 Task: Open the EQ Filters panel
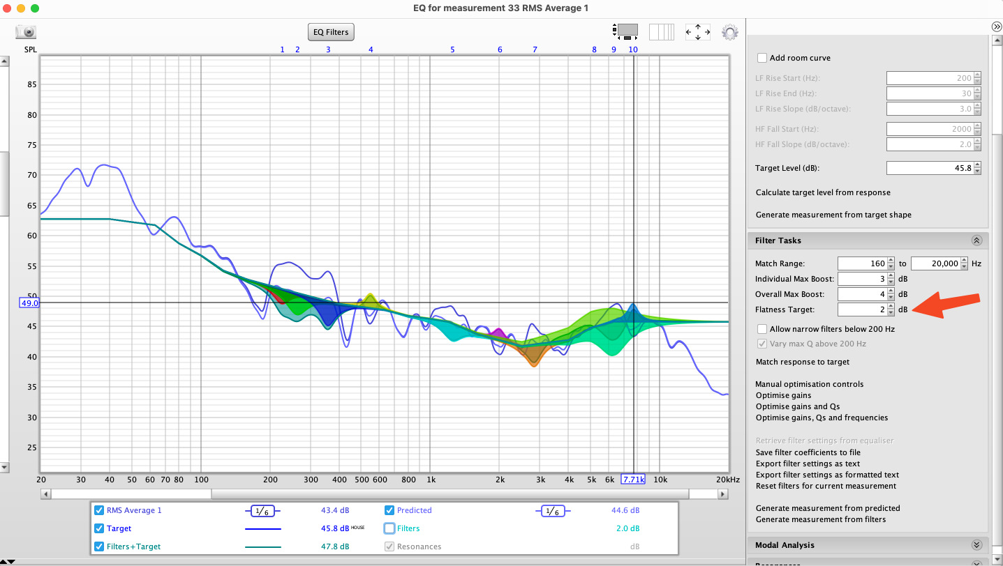(x=331, y=32)
